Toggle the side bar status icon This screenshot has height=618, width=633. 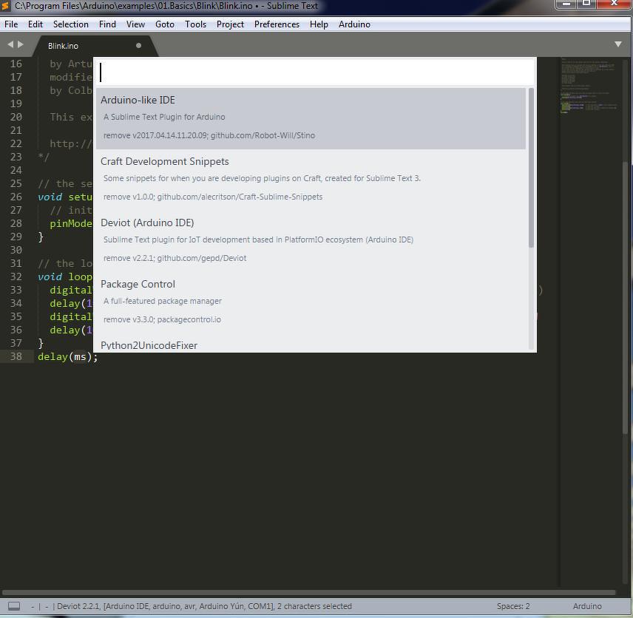[14, 606]
